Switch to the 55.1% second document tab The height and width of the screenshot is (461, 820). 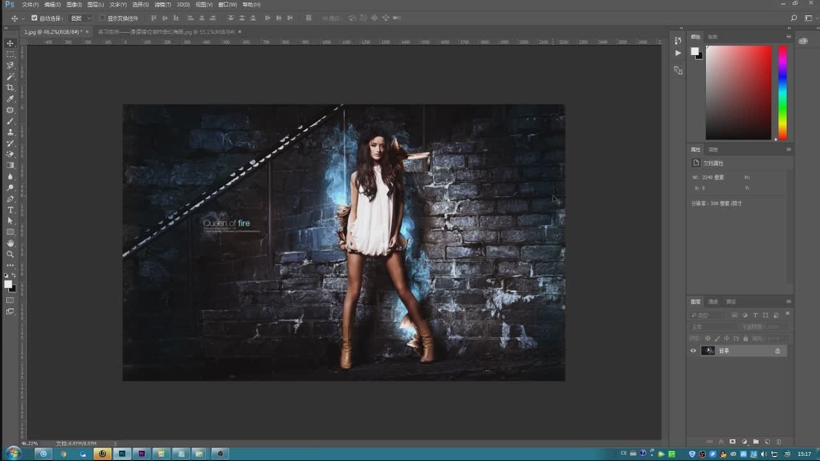coord(169,31)
